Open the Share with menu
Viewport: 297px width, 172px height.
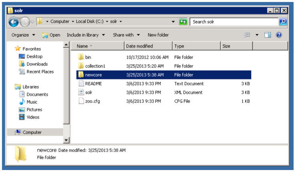(x=126, y=35)
